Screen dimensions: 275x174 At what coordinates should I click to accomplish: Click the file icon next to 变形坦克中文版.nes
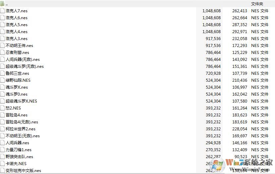pos(2,170)
